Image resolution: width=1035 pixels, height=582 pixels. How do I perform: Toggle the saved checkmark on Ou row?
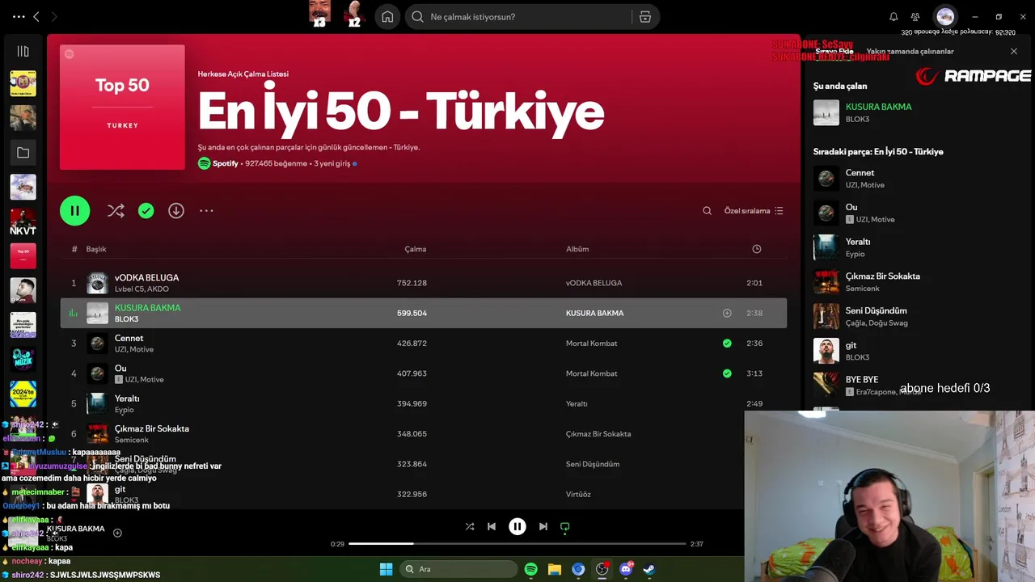pos(727,373)
